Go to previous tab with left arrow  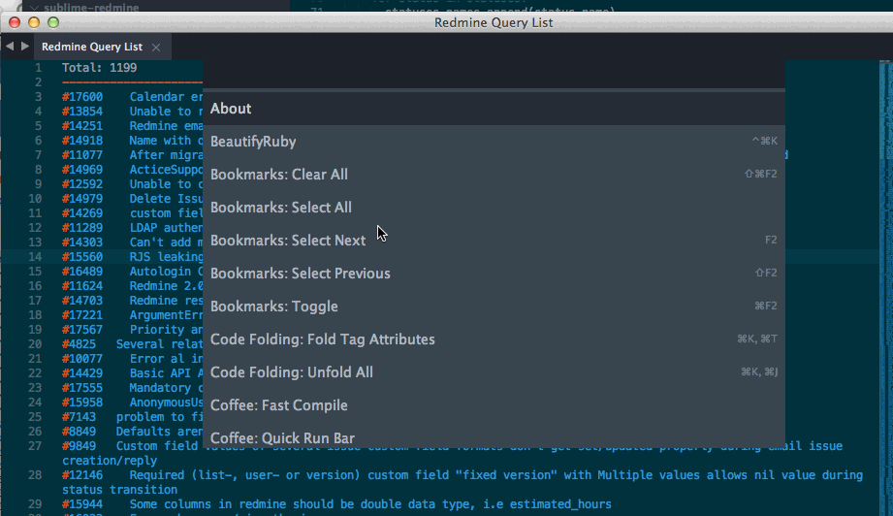(x=10, y=47)
